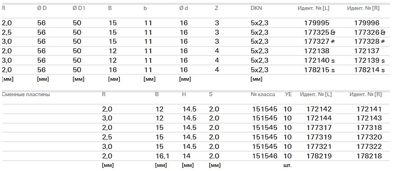
Task: Select insert ident number 177317
Action: pos(319,128)
